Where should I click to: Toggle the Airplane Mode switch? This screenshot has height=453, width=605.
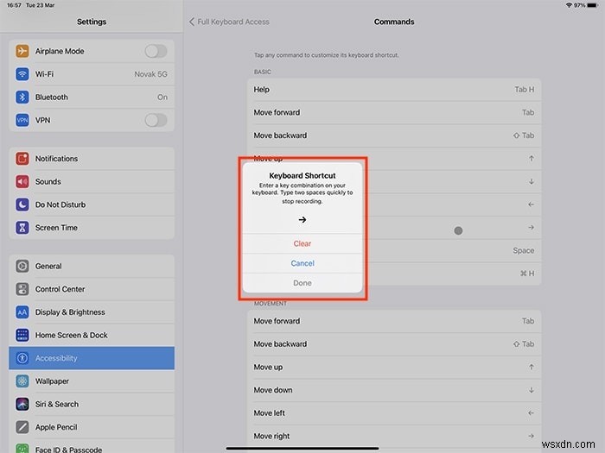[156, 51]
